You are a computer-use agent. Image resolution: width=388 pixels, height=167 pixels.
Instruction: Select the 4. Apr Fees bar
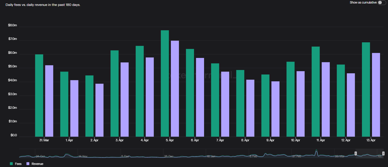pos(140,91)
